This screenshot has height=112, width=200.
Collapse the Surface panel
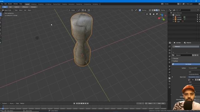click(175, 61)
